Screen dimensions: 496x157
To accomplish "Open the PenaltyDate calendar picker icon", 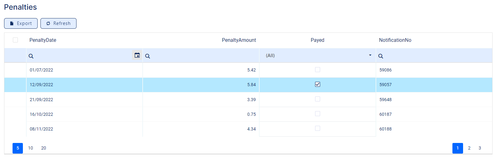I will 137,55.
